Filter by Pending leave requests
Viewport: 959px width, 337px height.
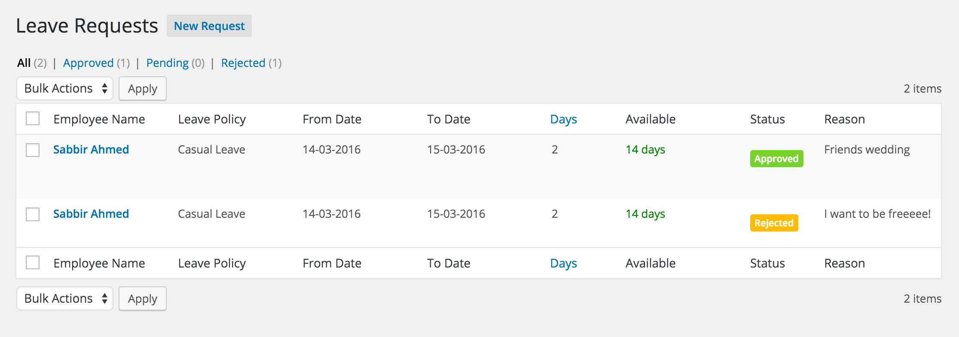pyautogui.click(x=167, y=63)
